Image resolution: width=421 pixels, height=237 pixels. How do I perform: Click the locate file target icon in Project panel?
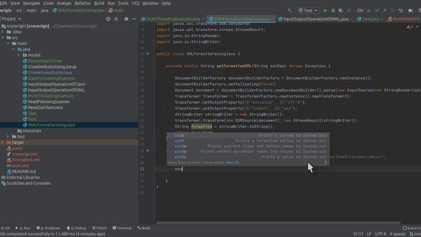click(108, 19)
